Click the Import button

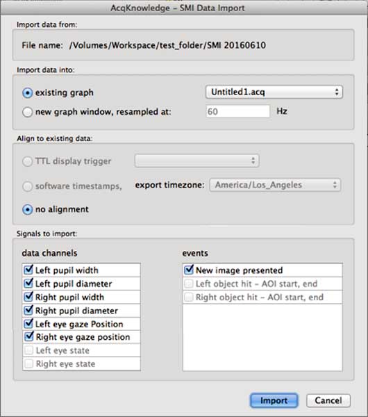274,400
